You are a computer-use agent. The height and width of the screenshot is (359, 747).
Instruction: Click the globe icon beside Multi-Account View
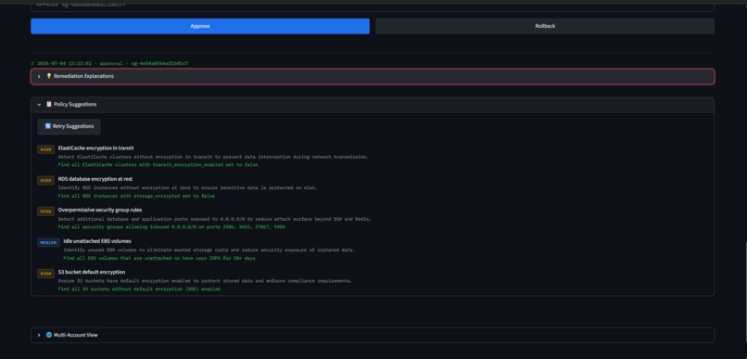click(x=48, y=335)
